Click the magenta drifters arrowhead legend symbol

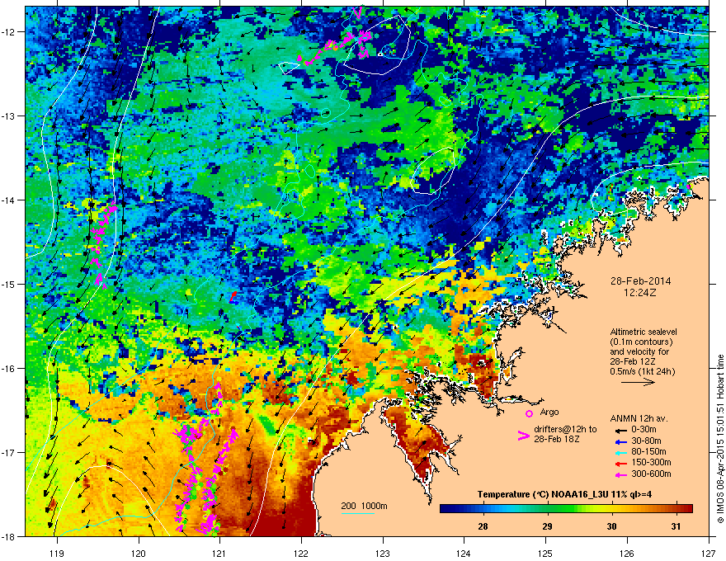click(523, 436)
